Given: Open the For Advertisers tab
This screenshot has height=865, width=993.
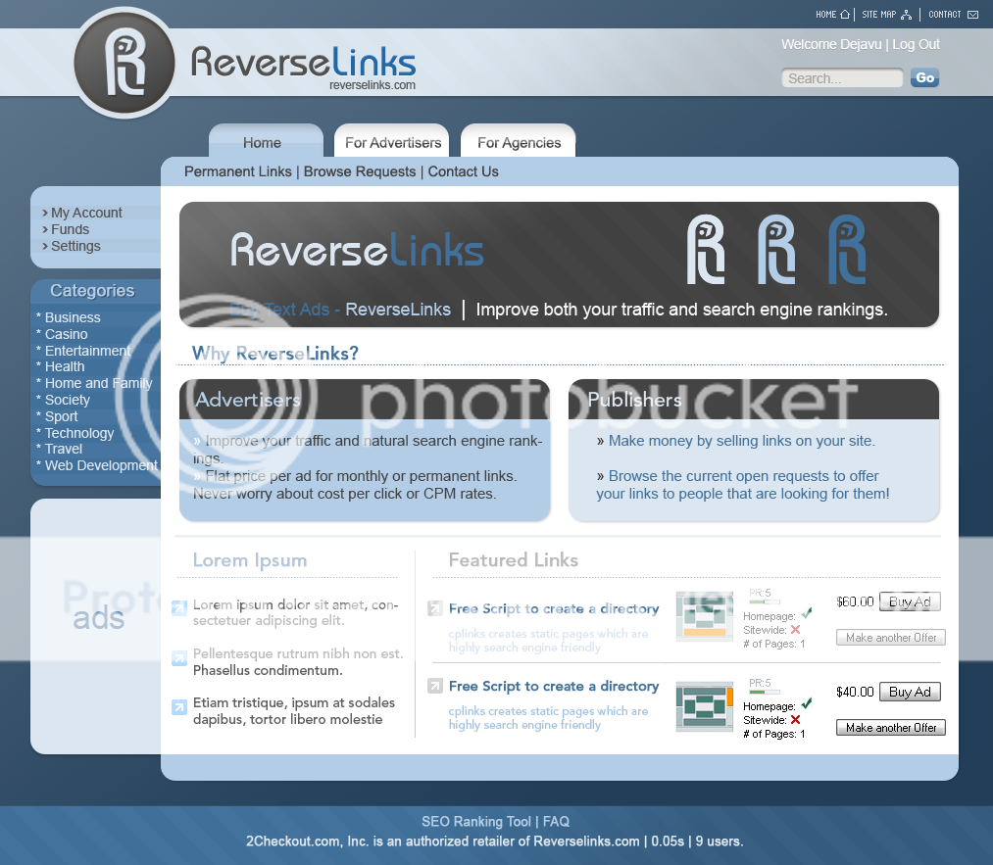Looking at the screenshot, I should pos(393,142).
